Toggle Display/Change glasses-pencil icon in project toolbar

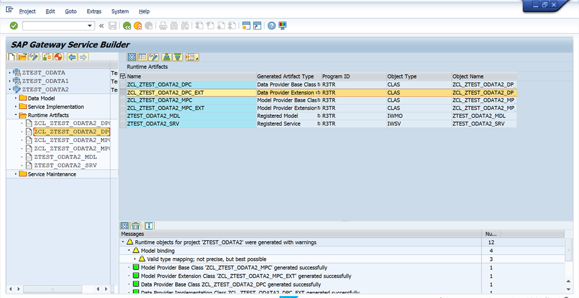point(34,57)
